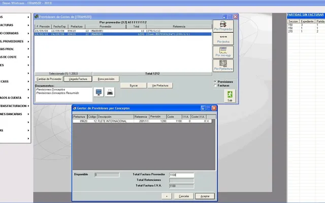Click the Descripción column header in Gestor
The width and height of the screenshot is (325, 203).
[115, 117]
